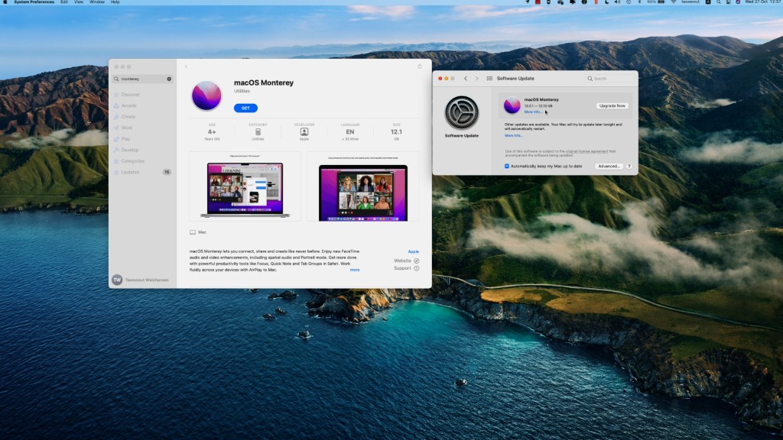Viewport: 783px width, 440px height.
Task: Open More info link under macOS Monterey
Action: point(533,112)
